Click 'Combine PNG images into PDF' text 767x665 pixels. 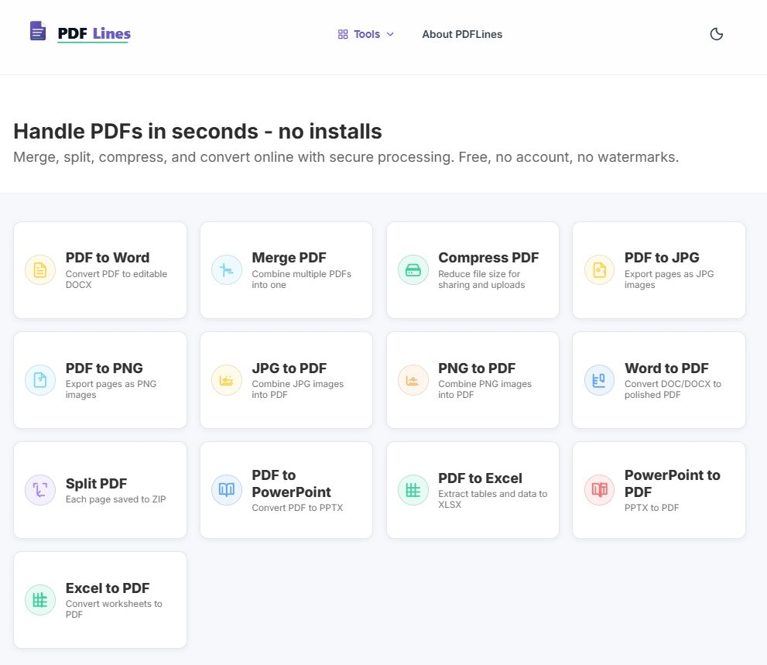tap(485, 389)
